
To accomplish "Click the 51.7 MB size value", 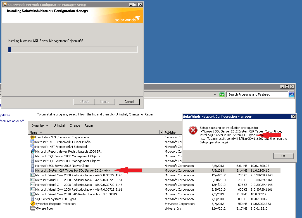I will (242, 208).
